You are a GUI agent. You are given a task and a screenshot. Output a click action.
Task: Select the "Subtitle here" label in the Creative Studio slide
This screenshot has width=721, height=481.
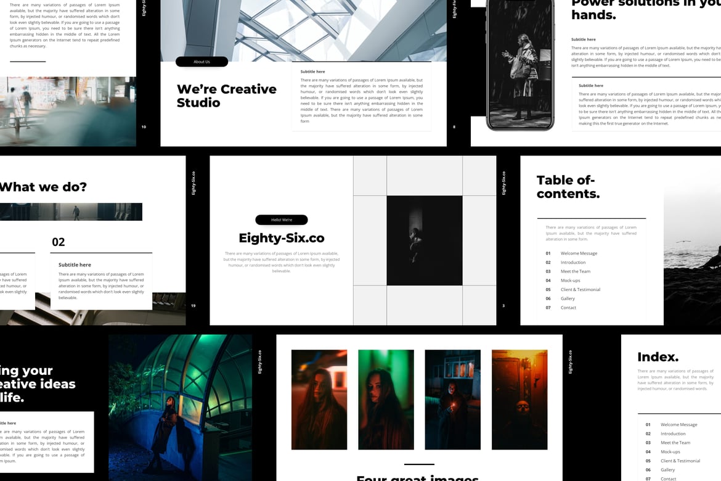click(x=312, y=72)
